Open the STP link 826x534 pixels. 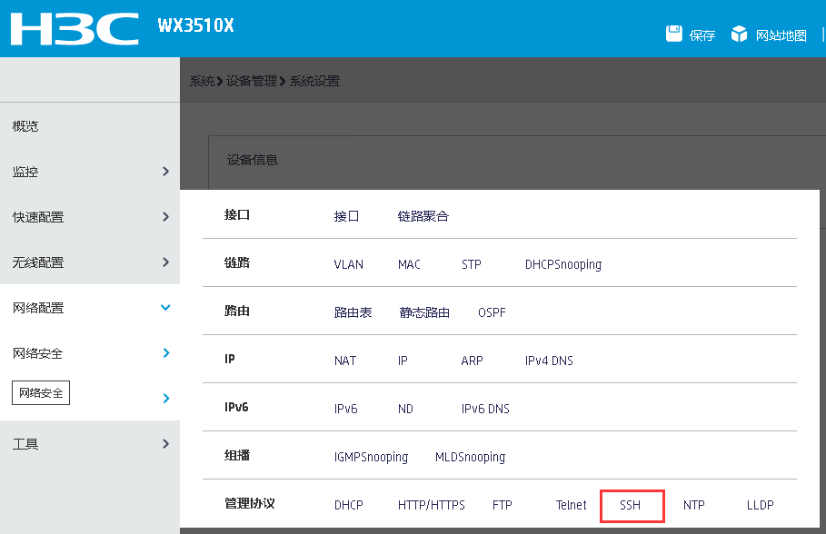pos(472,264)
